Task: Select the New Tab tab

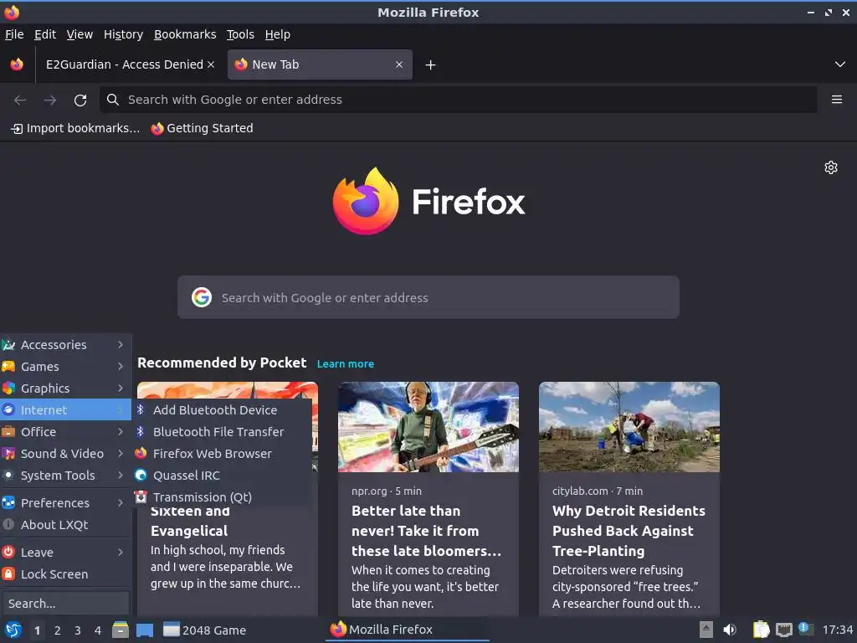Action: pyautogui.click(x=320, y=64)
